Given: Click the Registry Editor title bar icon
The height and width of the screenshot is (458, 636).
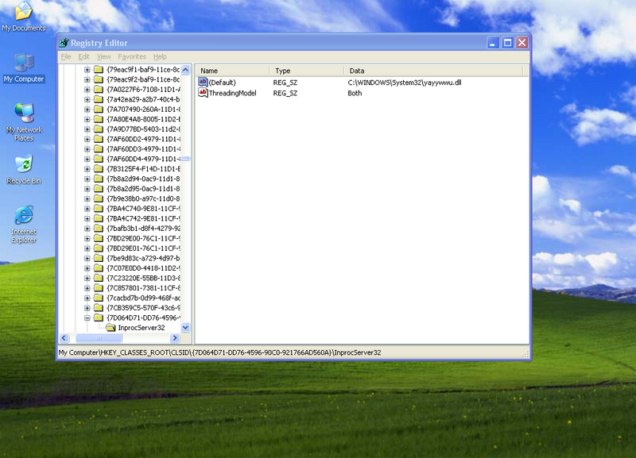Looking at the screenshot, I should tap(64, 43).
